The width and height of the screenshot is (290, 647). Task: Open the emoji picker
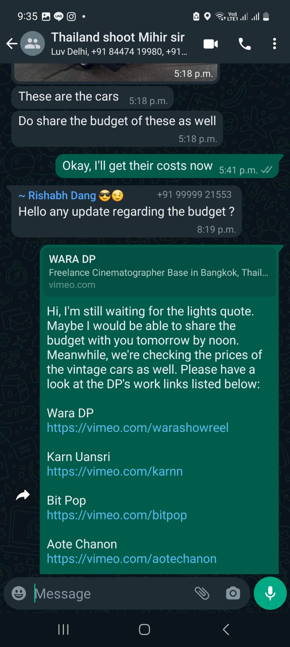(19, 593)
